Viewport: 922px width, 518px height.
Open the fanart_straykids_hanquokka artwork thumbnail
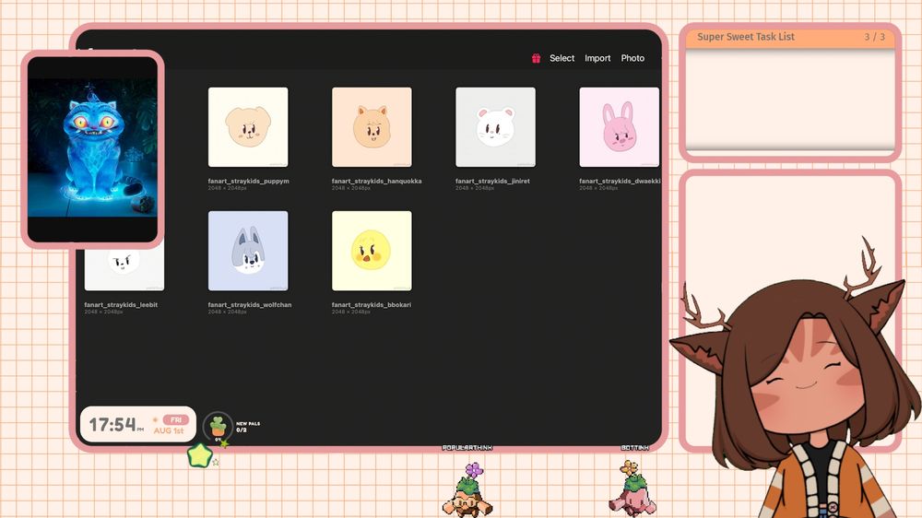[x=372, y=127]
